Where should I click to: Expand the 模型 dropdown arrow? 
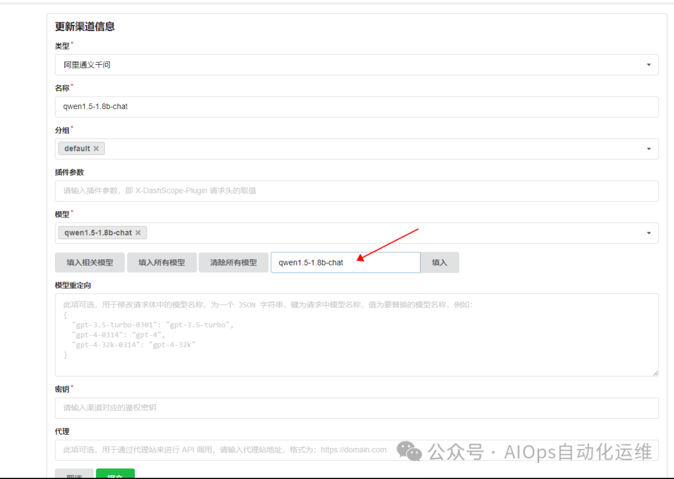pyautogui.click(x=648, y=233)
